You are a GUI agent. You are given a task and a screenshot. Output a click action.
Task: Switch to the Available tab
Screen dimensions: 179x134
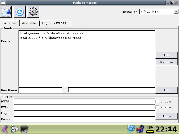coord(29,23)
